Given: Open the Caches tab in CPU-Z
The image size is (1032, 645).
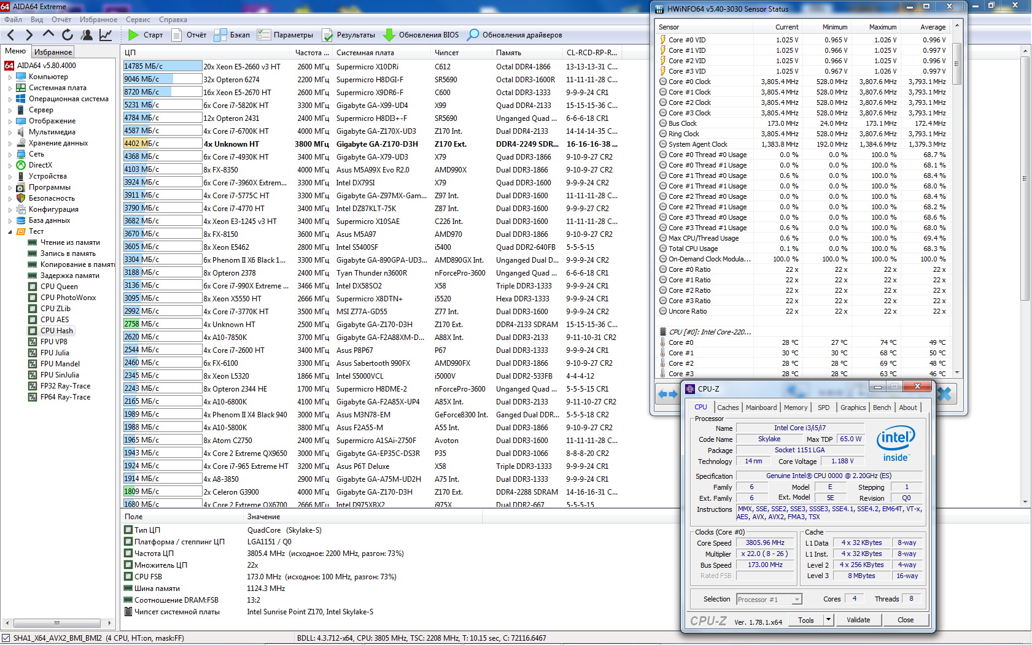Looking at the screenshot, I should (728, 407).
